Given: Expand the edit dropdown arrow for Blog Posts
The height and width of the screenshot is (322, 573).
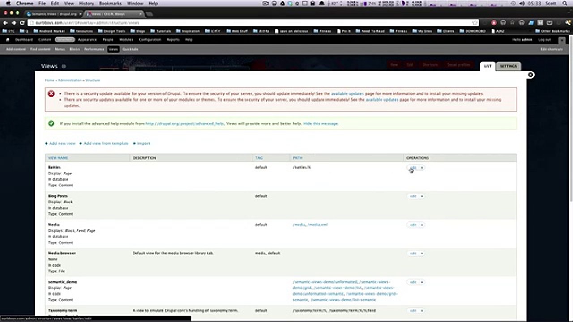Looking at the screenshot, I should pos(422,196).
